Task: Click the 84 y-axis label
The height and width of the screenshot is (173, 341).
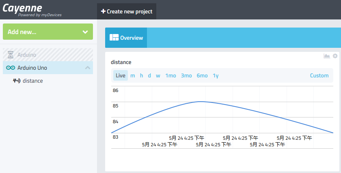Action: [x=115, y=122]
